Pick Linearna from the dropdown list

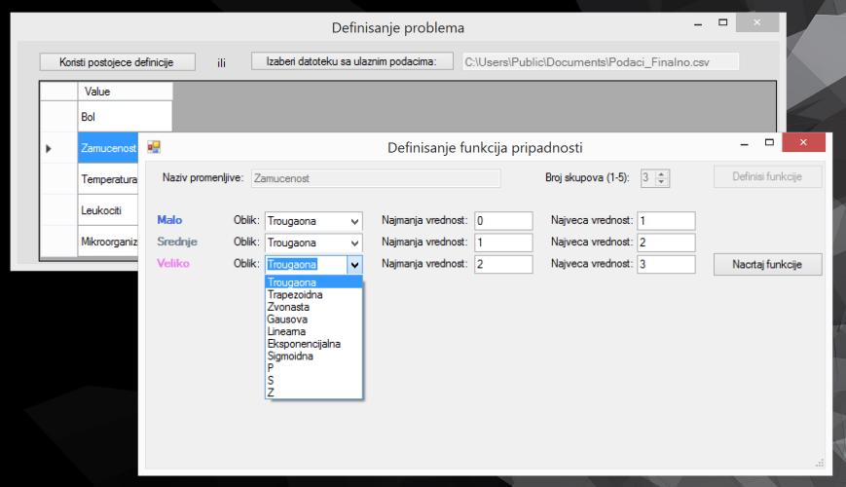(x=313, y=331)
